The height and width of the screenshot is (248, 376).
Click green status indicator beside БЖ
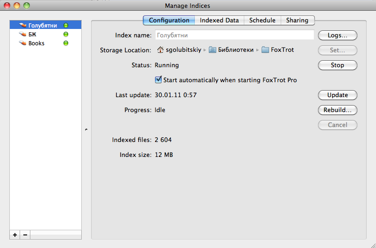(66, 35)
